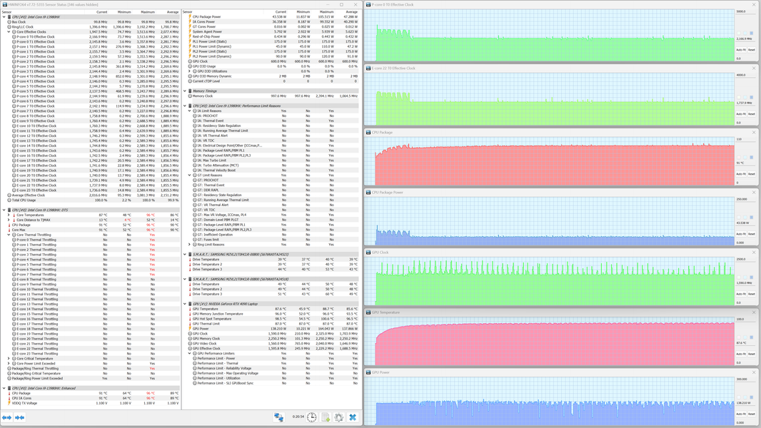Collapse the GPU Performance Limiters subtree
Screen dimensions: 761x428
tap(190, 353)
